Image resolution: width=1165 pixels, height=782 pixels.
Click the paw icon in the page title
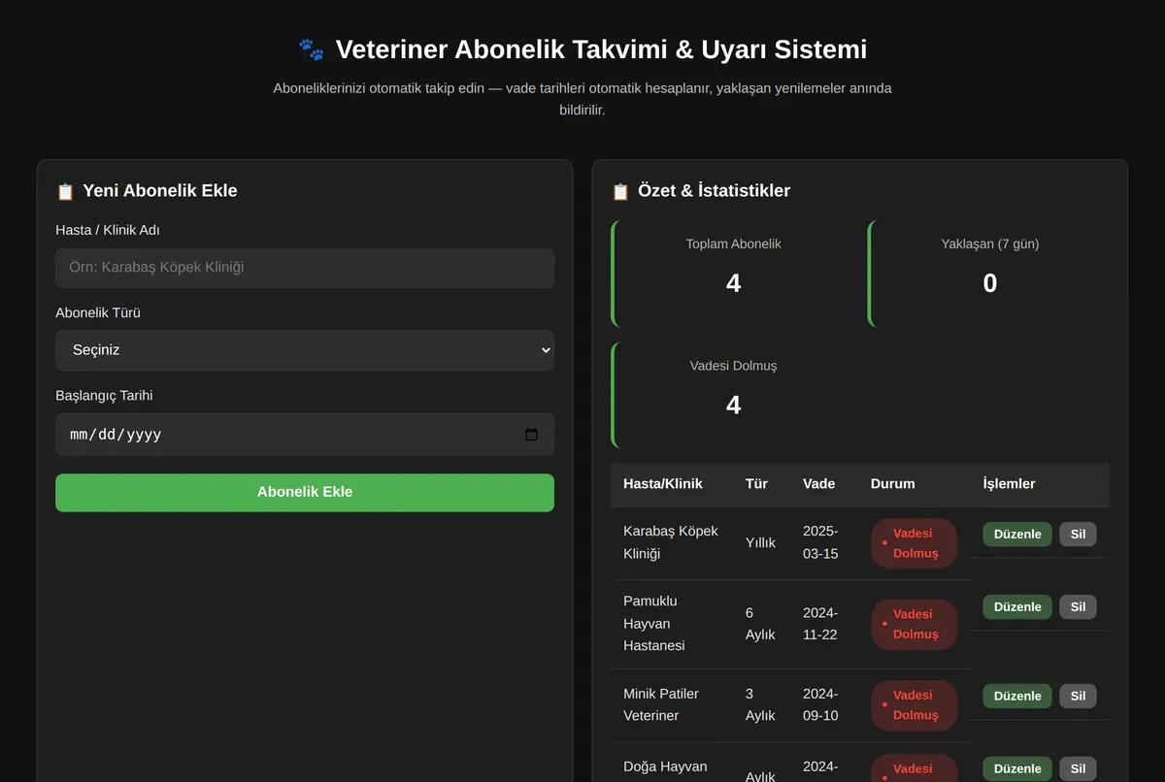[x=311, y=49]
